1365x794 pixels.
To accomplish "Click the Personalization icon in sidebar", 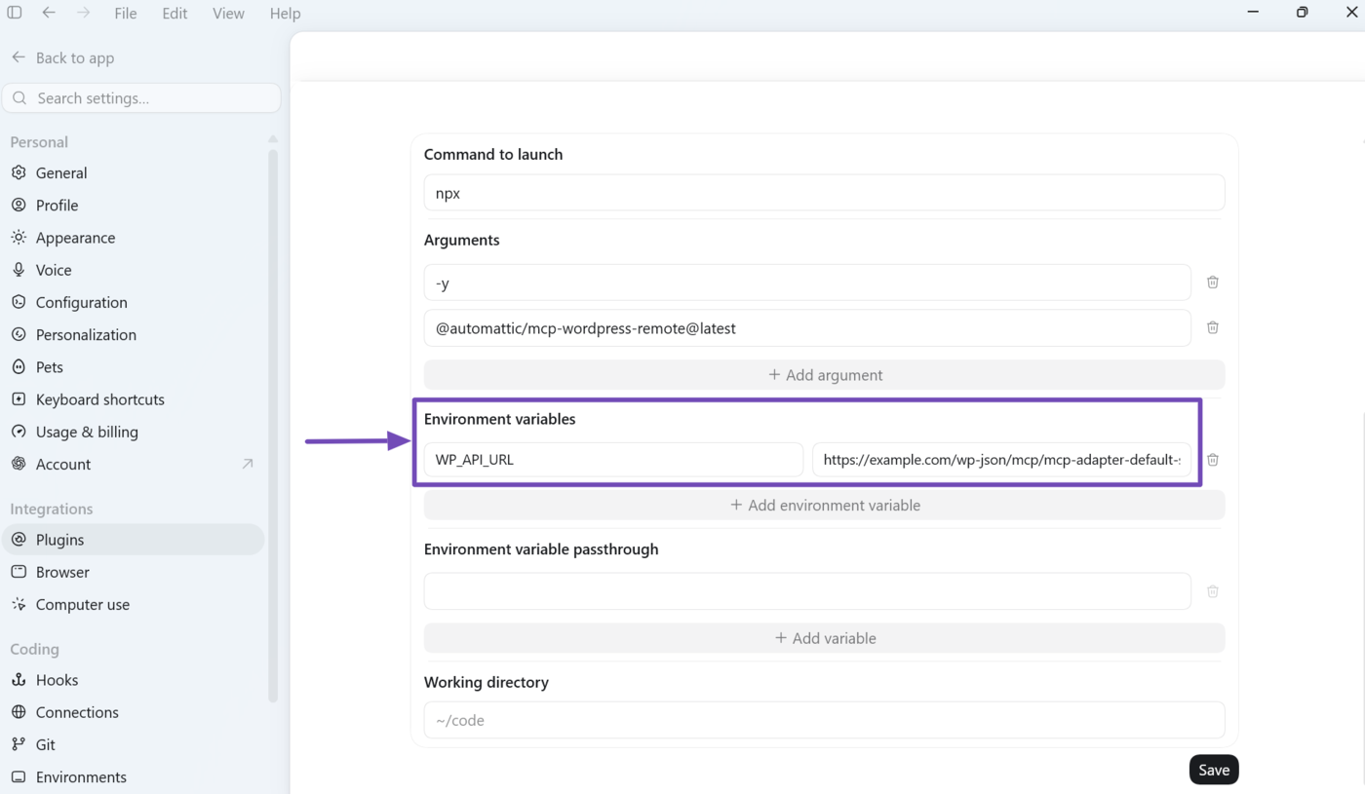I will tap(19, 334).
